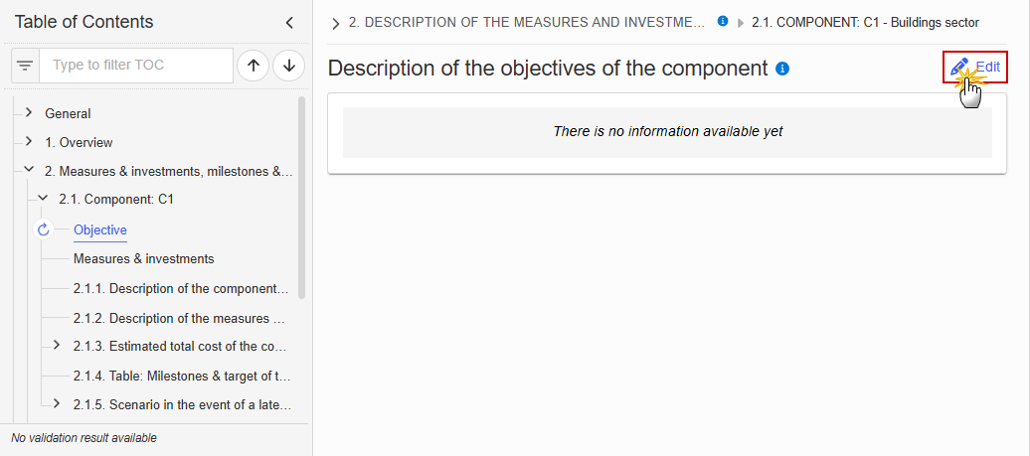Expand the 1. Overview node
The width and height of the screenshot is (1030, 456).
coord(28,142)
